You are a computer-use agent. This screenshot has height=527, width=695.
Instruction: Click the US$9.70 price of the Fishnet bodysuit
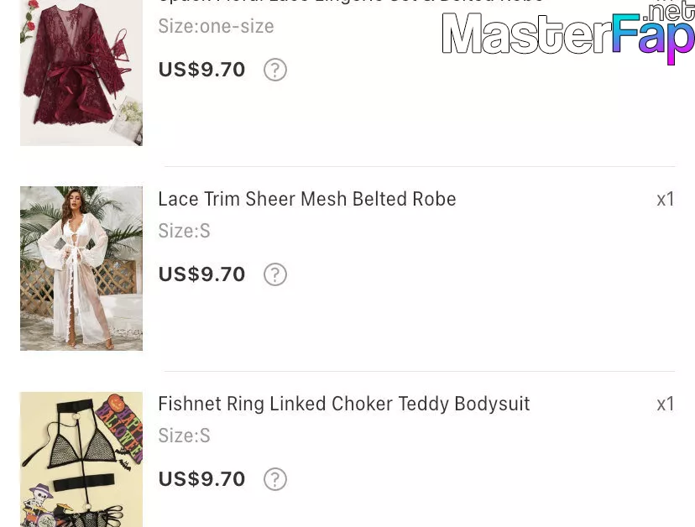click(201, 479)
